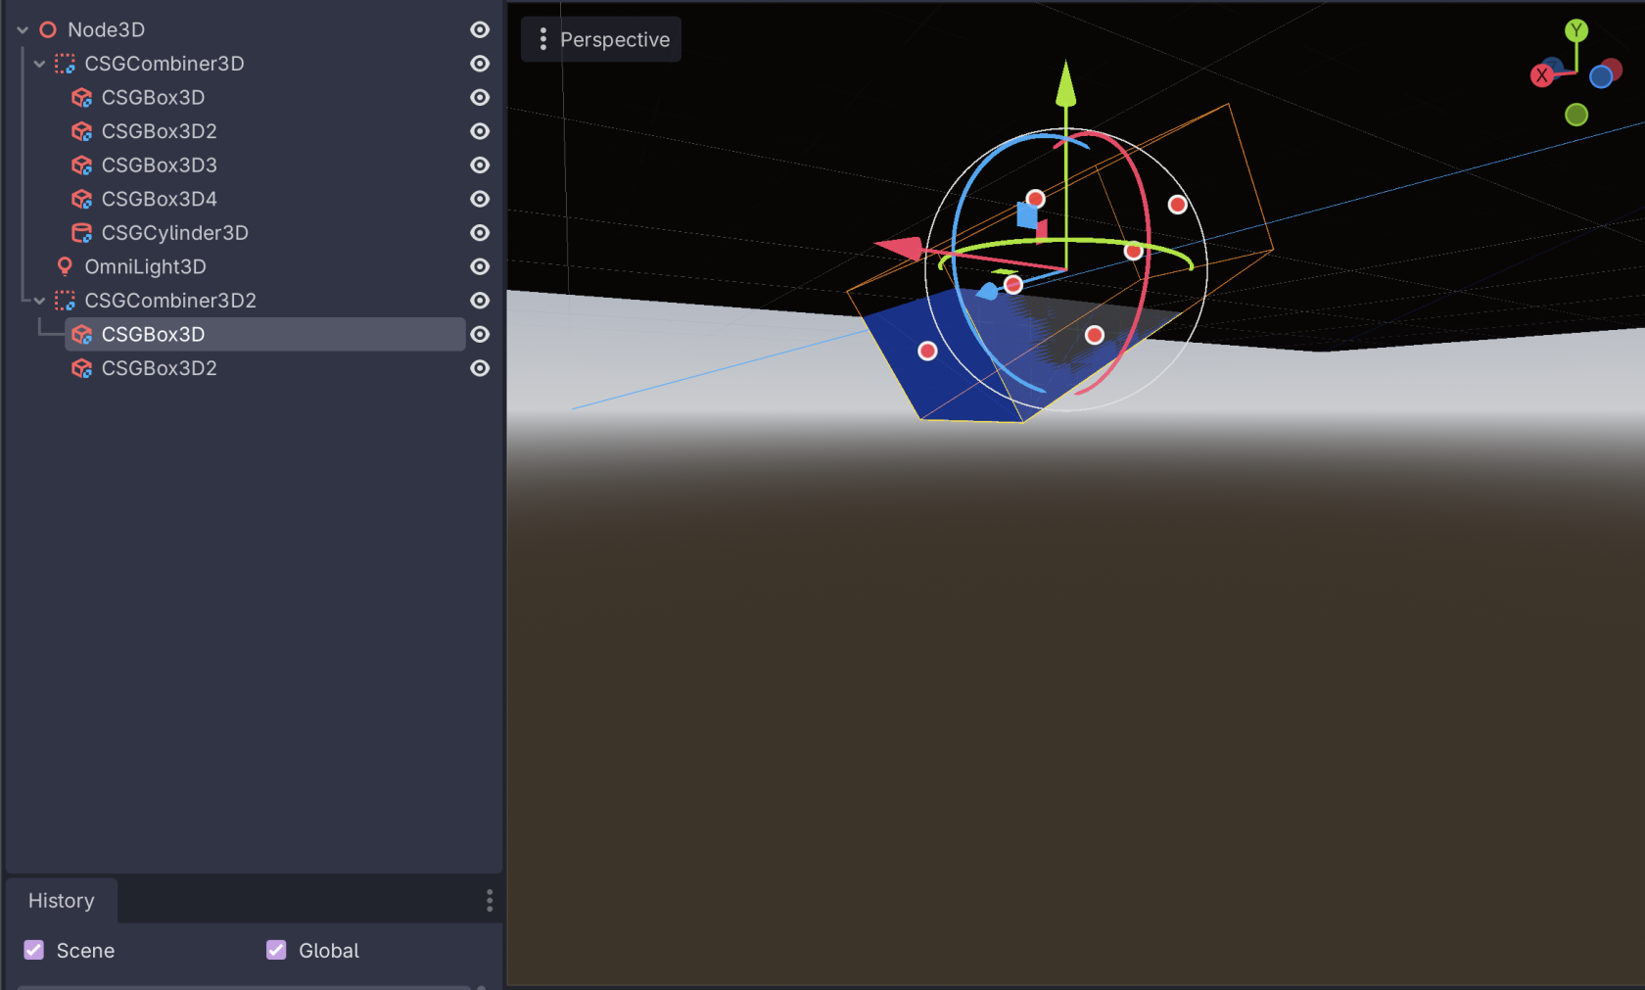
Task: Open the Perspective view menu
Action: coord(600,39)
